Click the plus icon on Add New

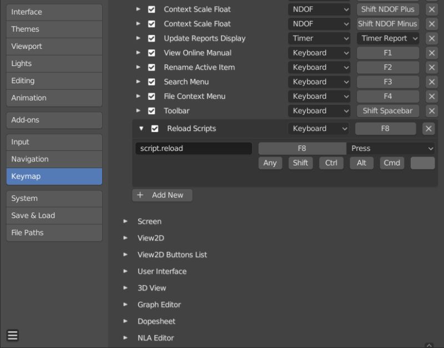point(140,195)
